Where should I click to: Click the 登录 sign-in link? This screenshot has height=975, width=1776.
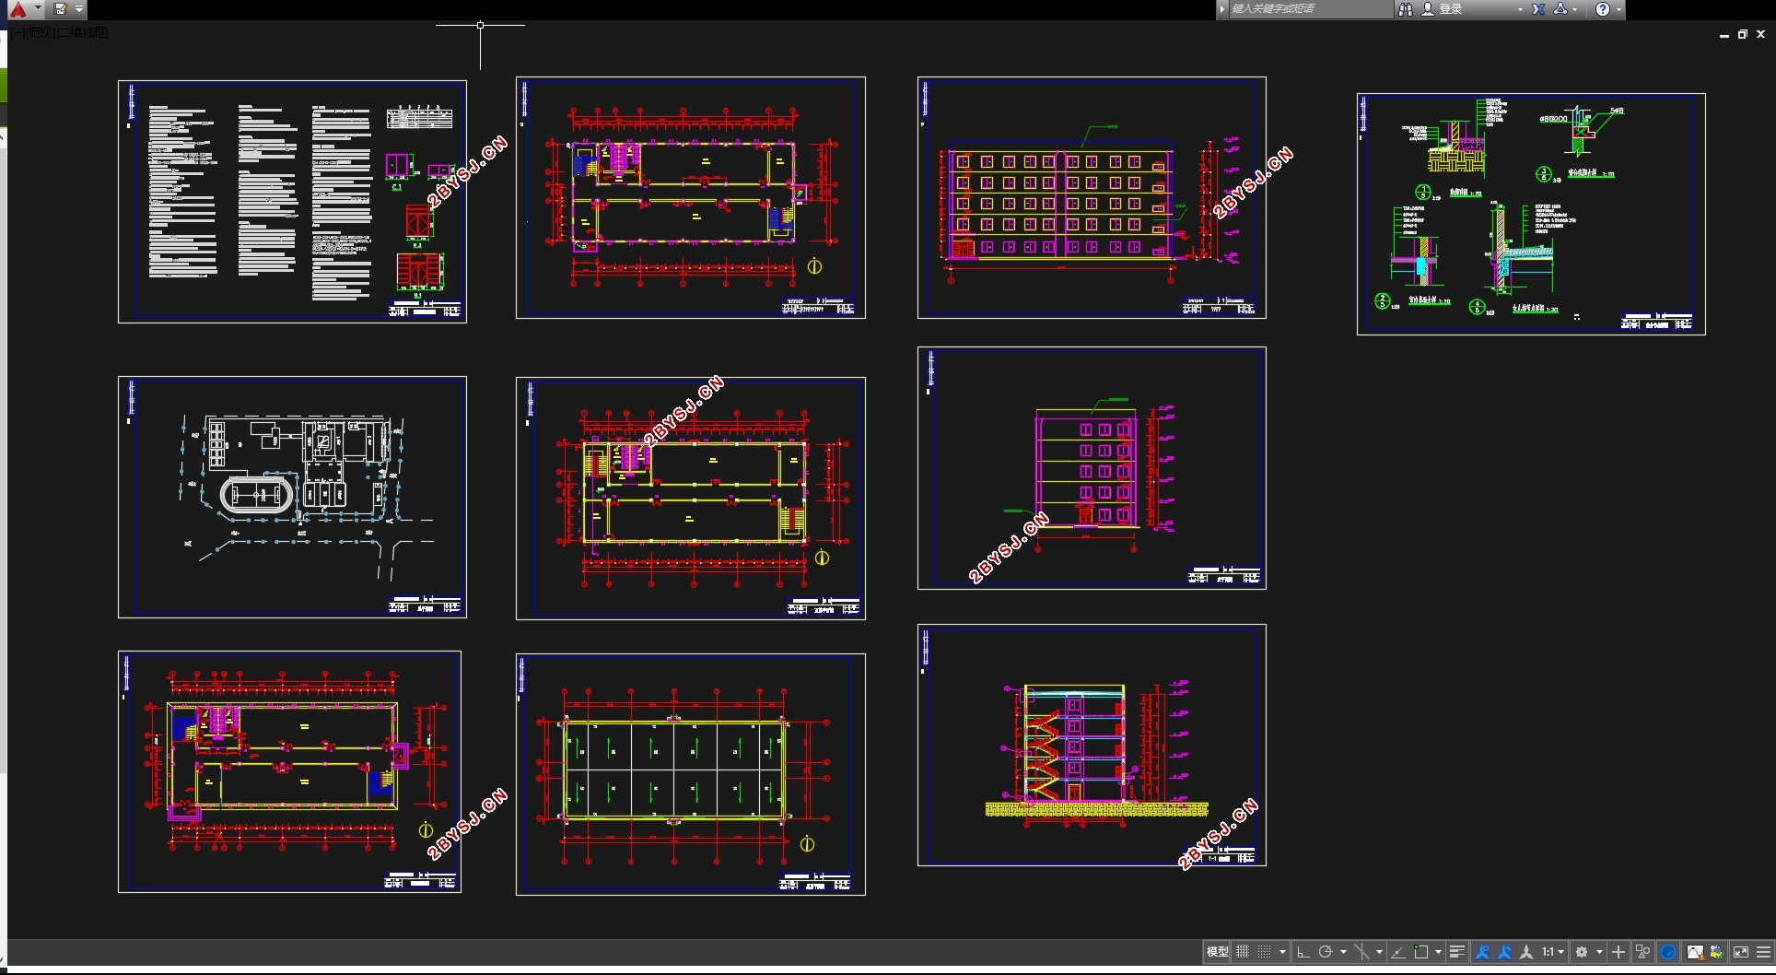pos(1451,9)
